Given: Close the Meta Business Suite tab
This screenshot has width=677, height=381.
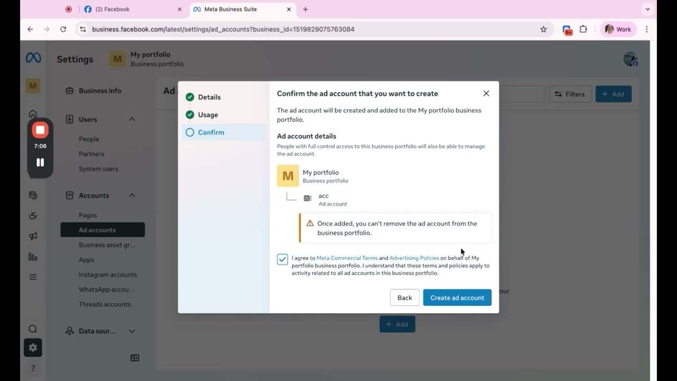Looking at the screenshot, I should click(x=289, y=9).
